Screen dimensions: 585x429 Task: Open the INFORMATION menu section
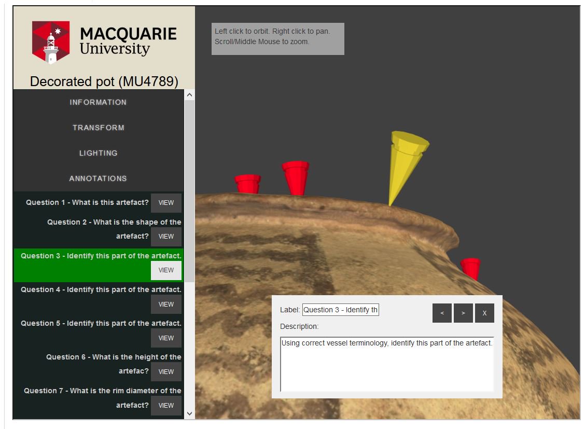pyautogui.click(x=98, y=102)
